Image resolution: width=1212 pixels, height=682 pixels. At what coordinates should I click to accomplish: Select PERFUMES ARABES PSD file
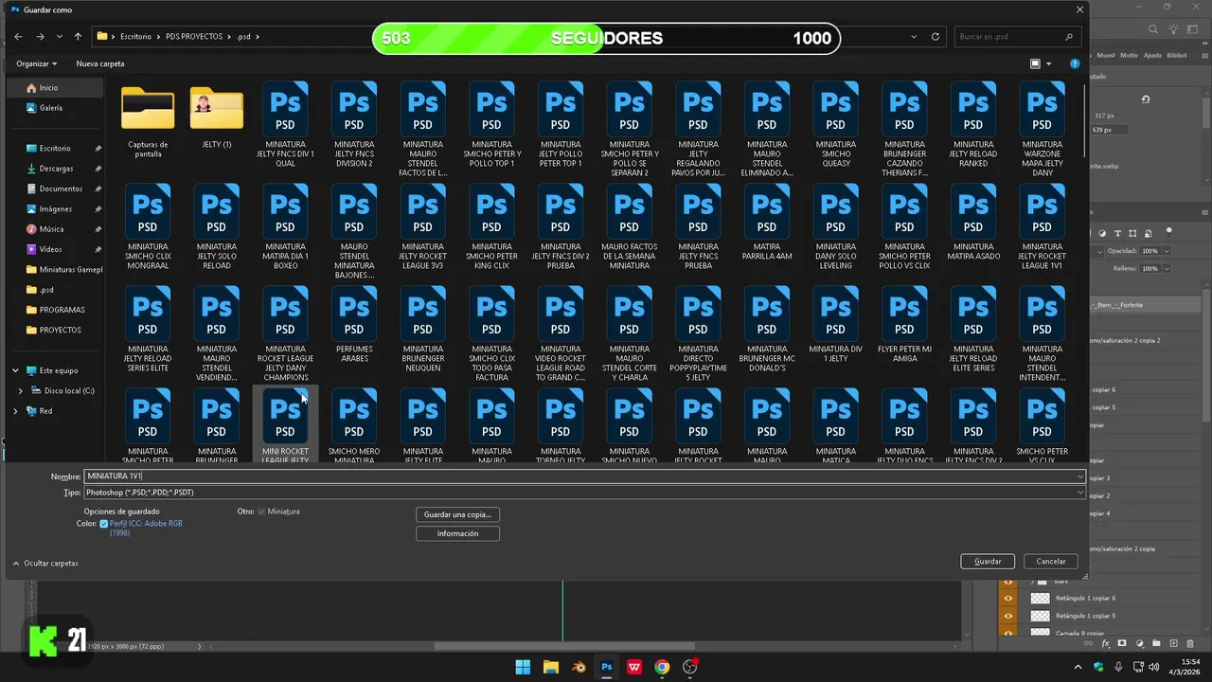[x=354, y=326]
